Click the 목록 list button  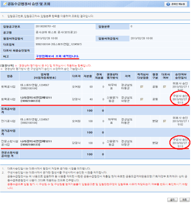(184, 200)
